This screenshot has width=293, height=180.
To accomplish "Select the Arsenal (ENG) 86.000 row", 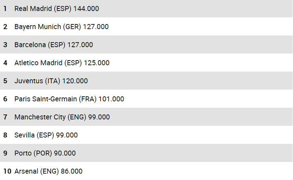I will pyautogui.click(x=48, y=171).
